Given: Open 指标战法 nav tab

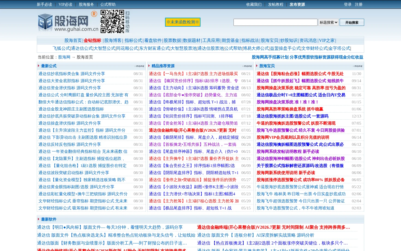Looking at the screenshot, I should (250, 41).
